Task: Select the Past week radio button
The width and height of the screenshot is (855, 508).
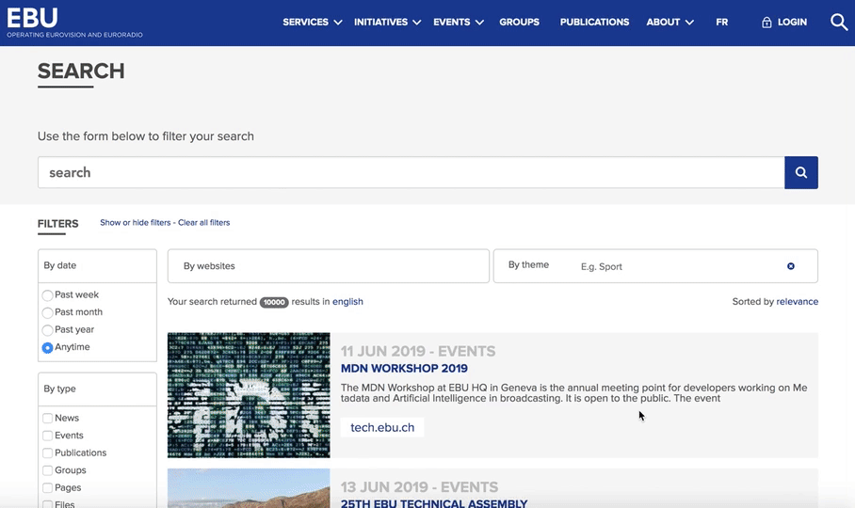Action: (48, 295)
